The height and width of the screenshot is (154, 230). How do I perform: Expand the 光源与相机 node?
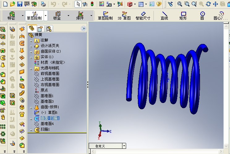pos(31,69)
